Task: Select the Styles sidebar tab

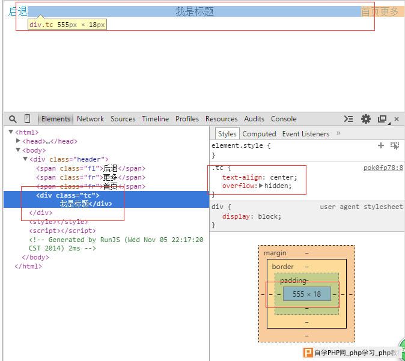Action: pos(227,134)
